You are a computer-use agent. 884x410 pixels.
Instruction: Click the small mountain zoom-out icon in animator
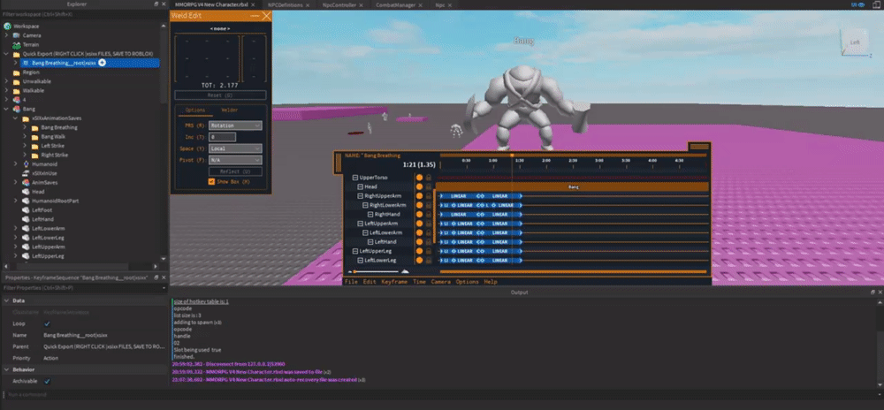click(x=348, y=272)
